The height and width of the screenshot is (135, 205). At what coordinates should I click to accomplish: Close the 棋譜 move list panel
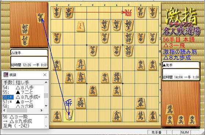click(45, 75)
